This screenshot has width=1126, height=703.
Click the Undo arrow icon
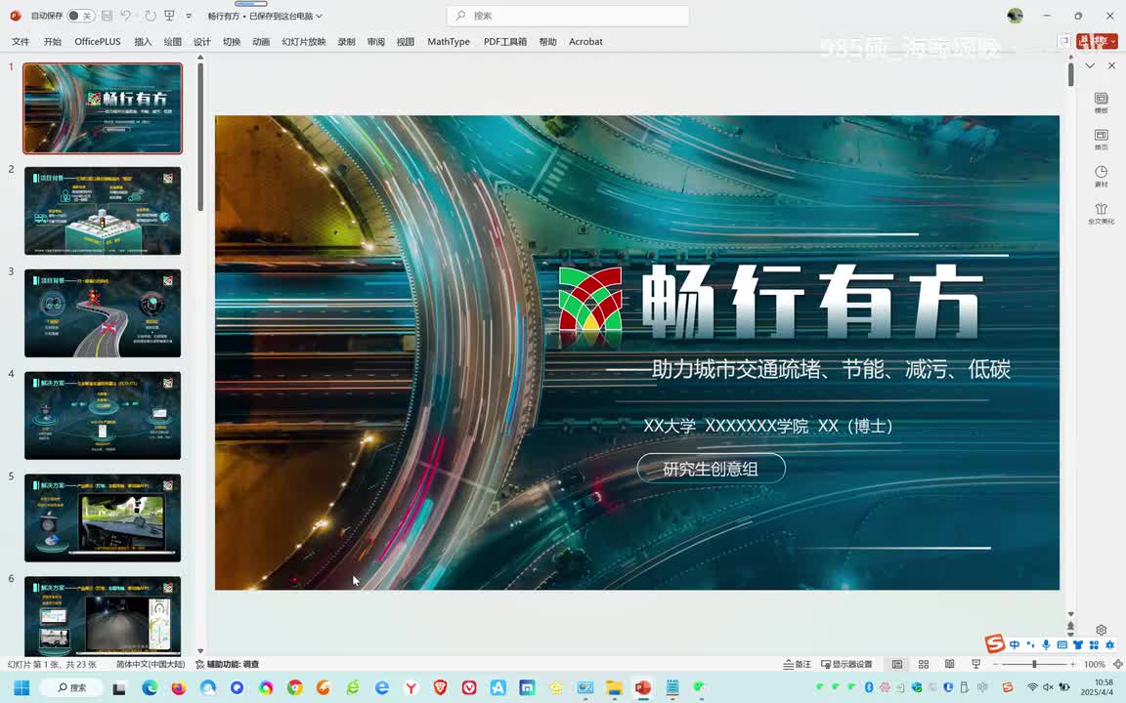pyautogui.click(x=126, y=15)
